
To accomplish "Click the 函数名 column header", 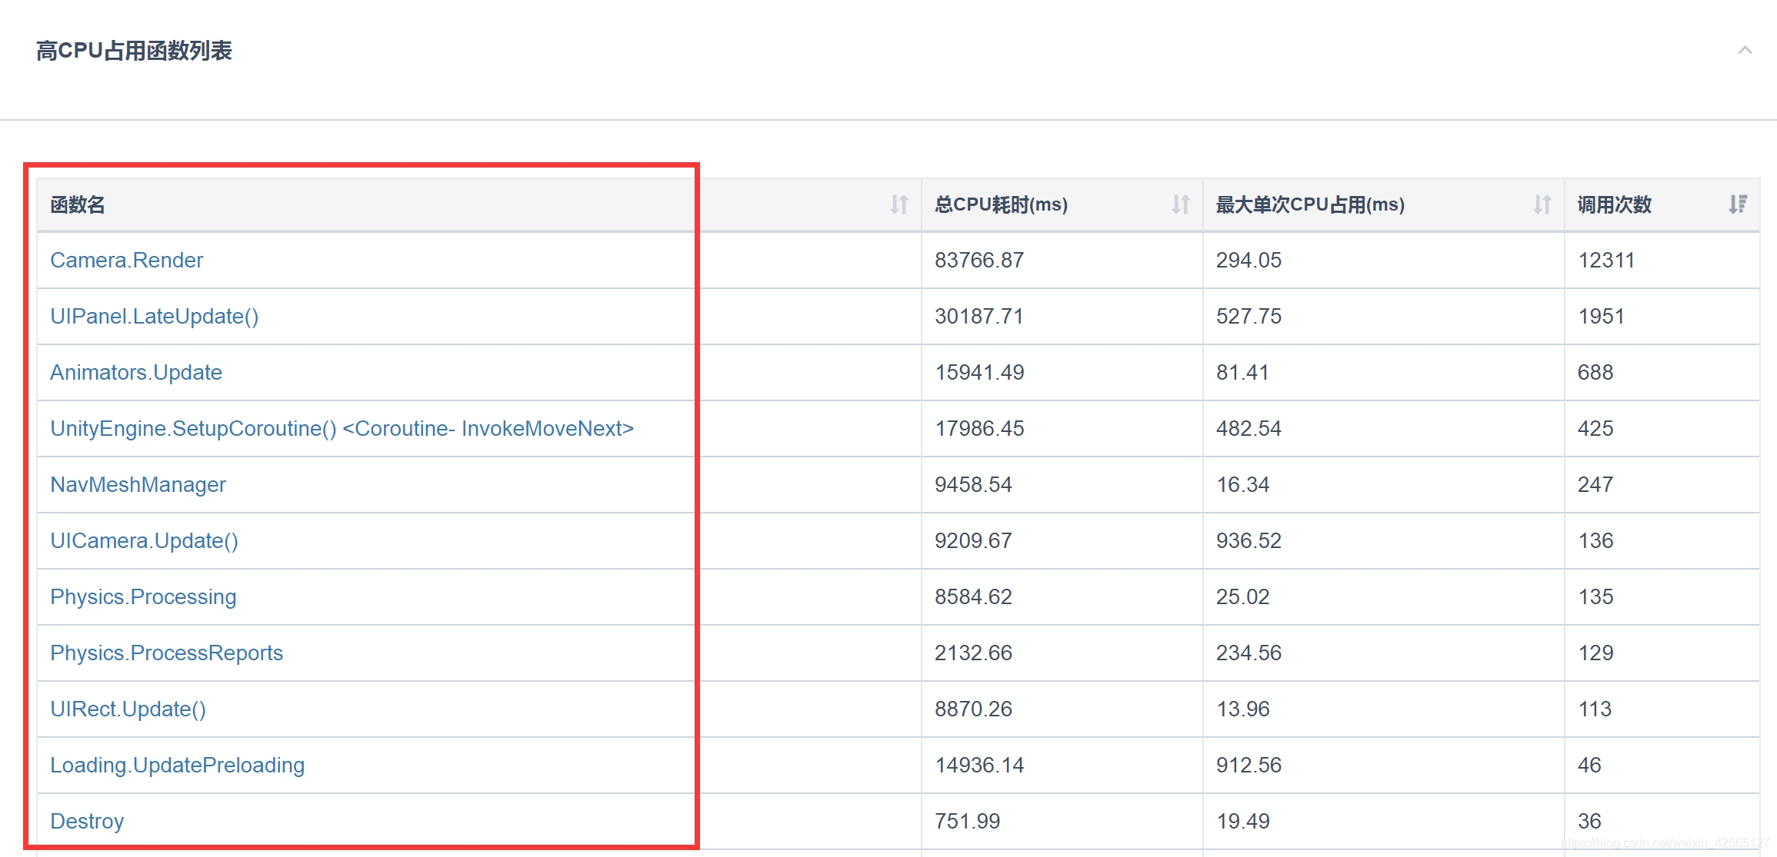I will (76, 204).
